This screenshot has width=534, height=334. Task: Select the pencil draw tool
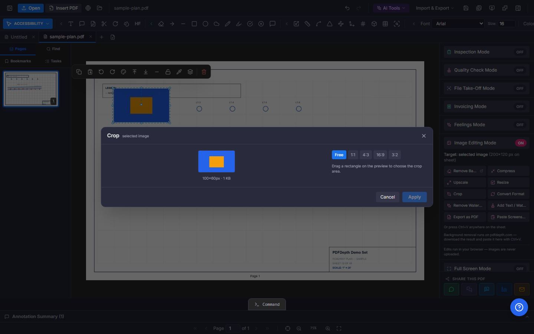228,24
